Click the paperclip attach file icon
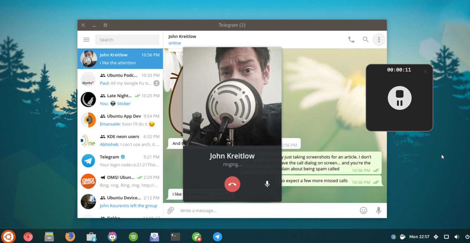Screen dimensions: 470x243 (170, 211)
